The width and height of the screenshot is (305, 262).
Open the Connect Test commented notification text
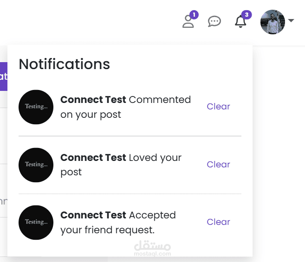point(125,107)
